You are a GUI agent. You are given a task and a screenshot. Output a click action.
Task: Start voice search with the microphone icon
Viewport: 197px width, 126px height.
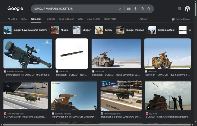tap(135, 9)
